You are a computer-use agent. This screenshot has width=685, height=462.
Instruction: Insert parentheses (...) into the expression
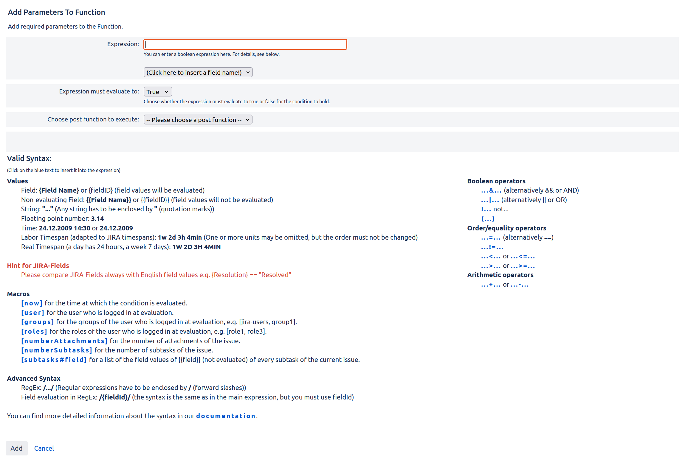[488, 218]
